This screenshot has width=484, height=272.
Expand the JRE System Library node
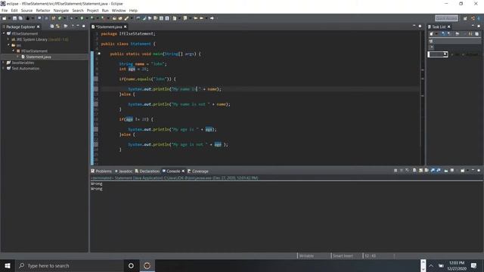pos(8,39)
